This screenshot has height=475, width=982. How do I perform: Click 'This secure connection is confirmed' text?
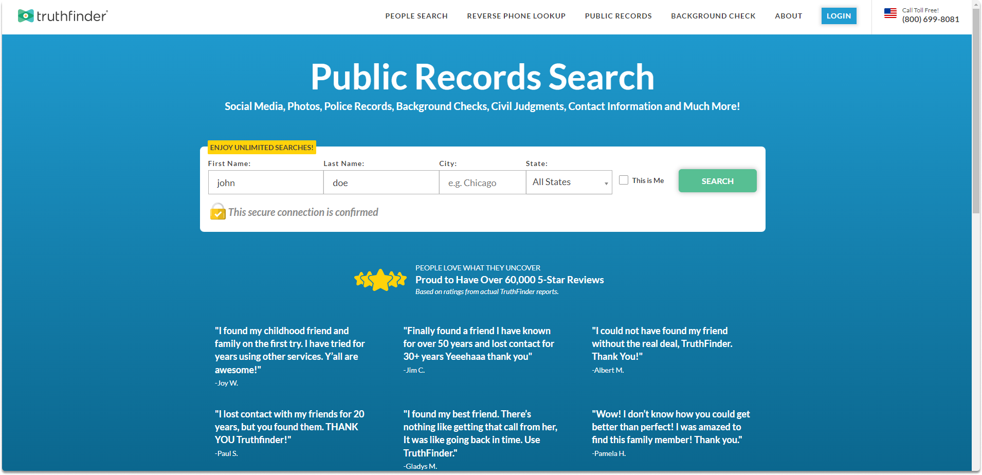pos(303,212)
